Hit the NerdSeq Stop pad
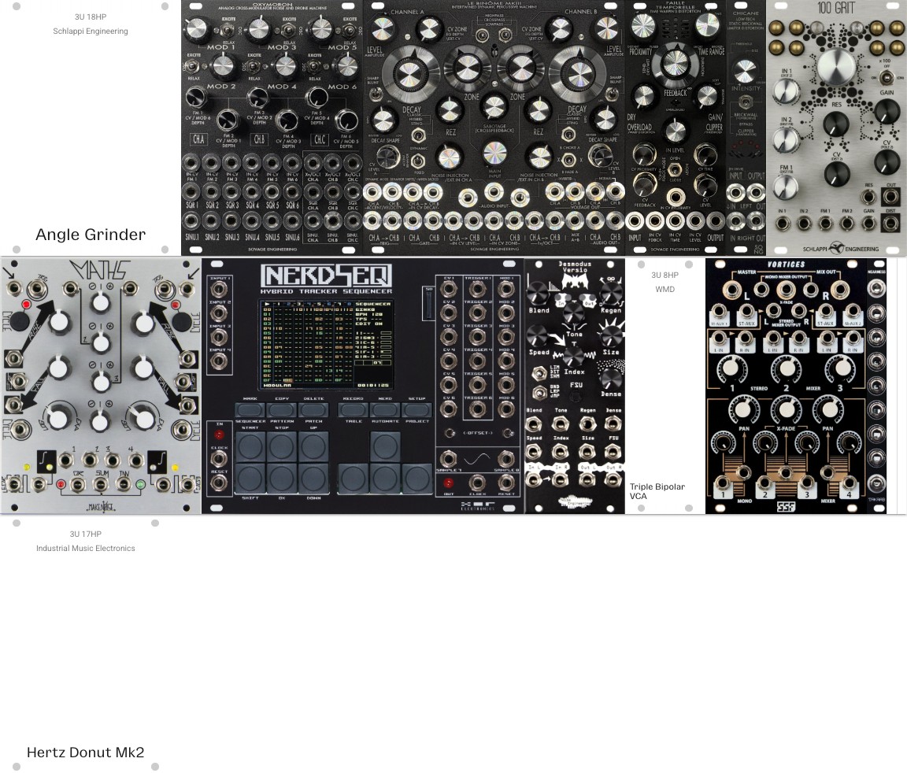907x773 pixels. pyautogui.click(x=282, y=446)
